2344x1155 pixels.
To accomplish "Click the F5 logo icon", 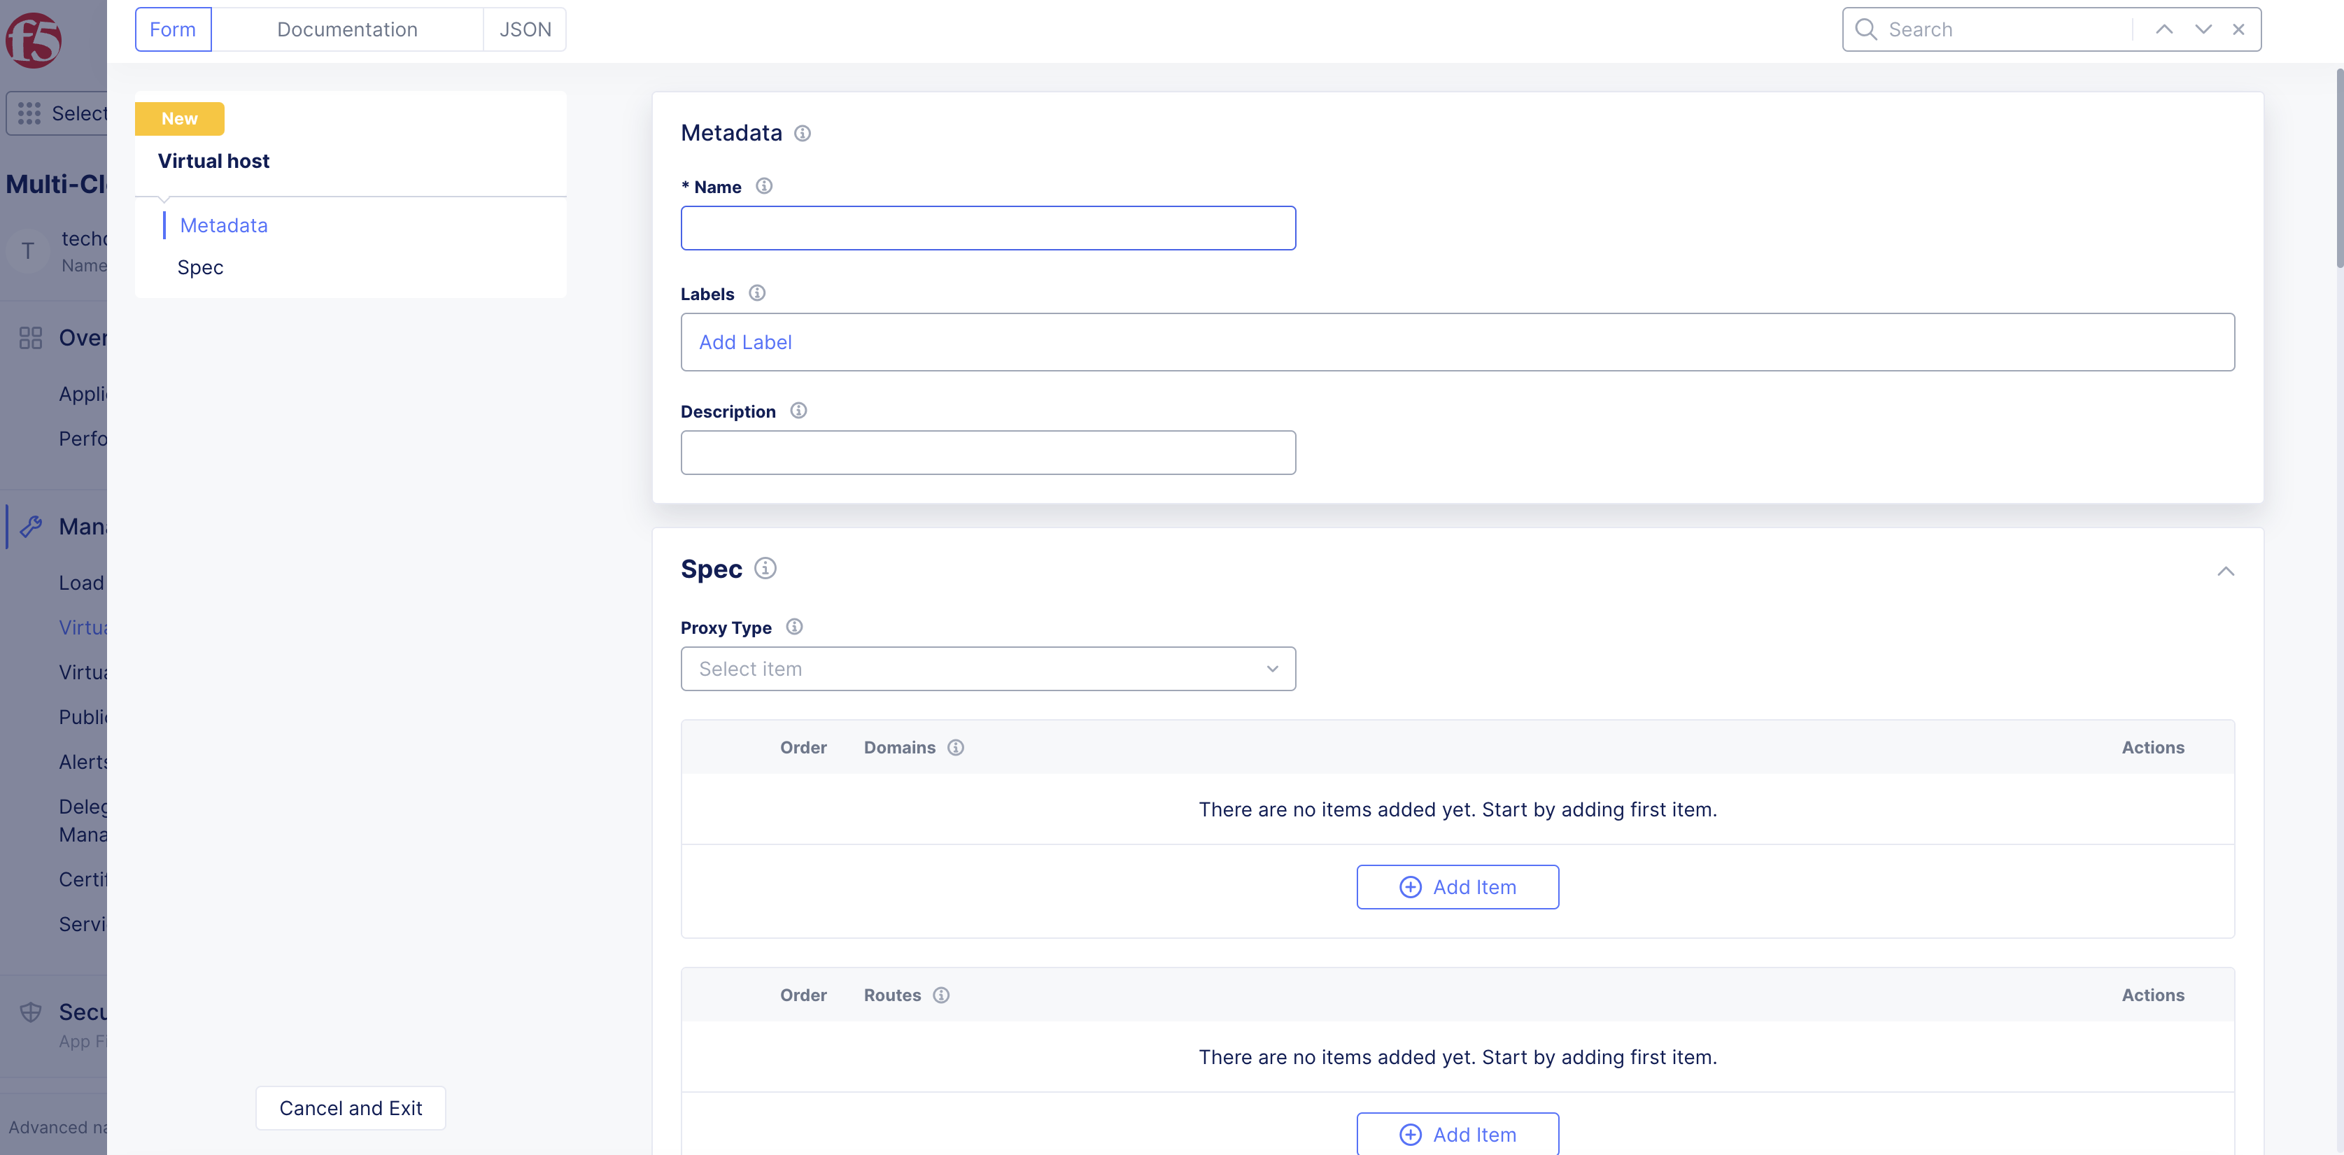I will tap(34, 40).
